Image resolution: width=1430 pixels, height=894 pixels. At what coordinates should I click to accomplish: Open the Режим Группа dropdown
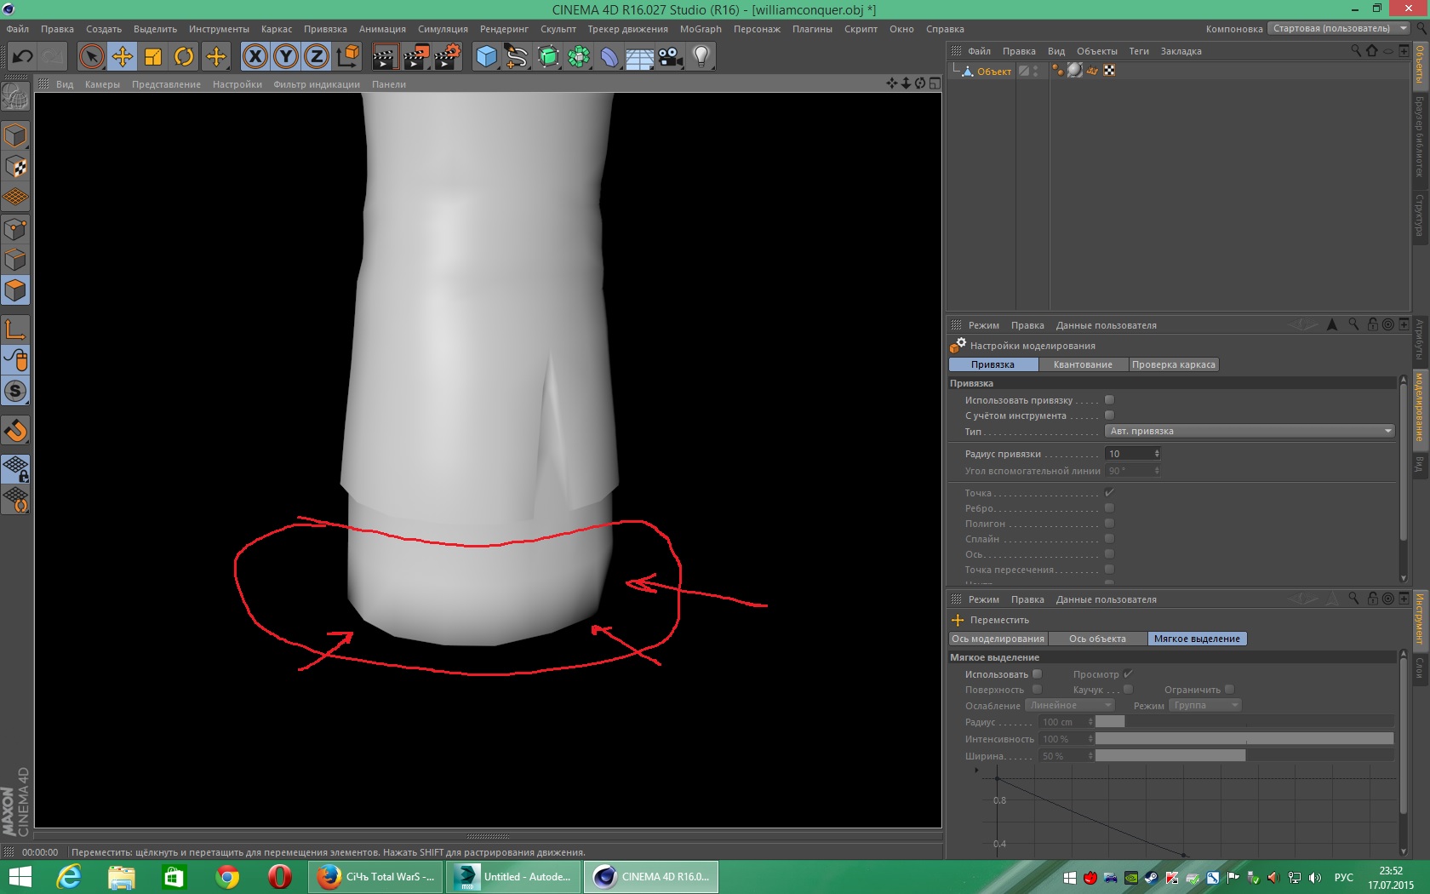click(x=1205, y=705)
